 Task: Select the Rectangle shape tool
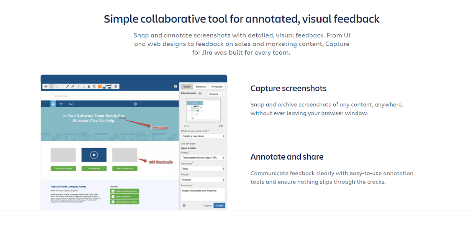51,87
